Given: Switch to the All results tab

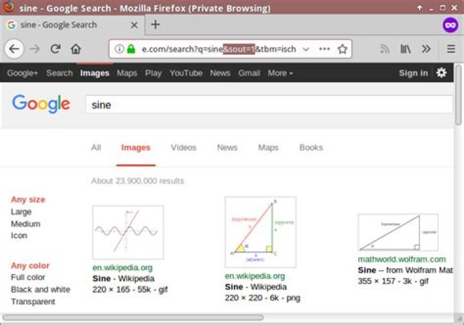Looking at the screenshot, I should [x=96, y=148].
